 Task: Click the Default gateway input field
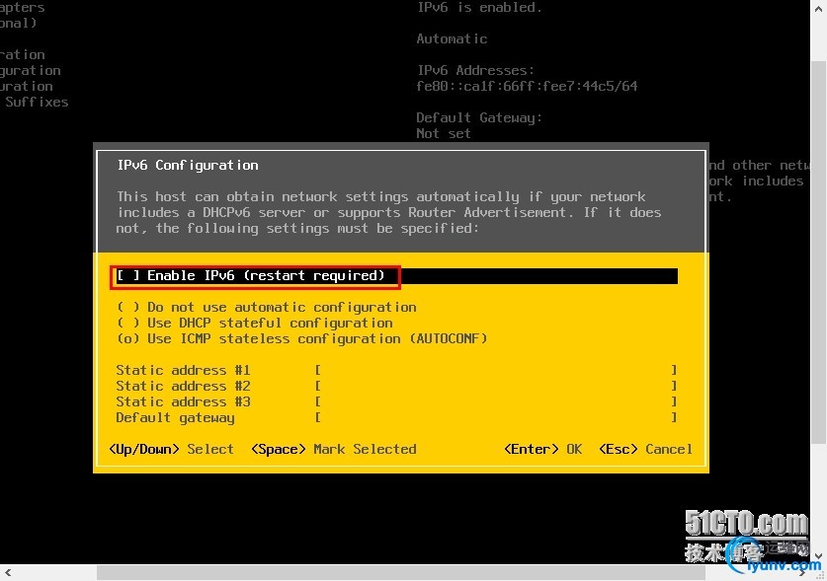(496, 417)
